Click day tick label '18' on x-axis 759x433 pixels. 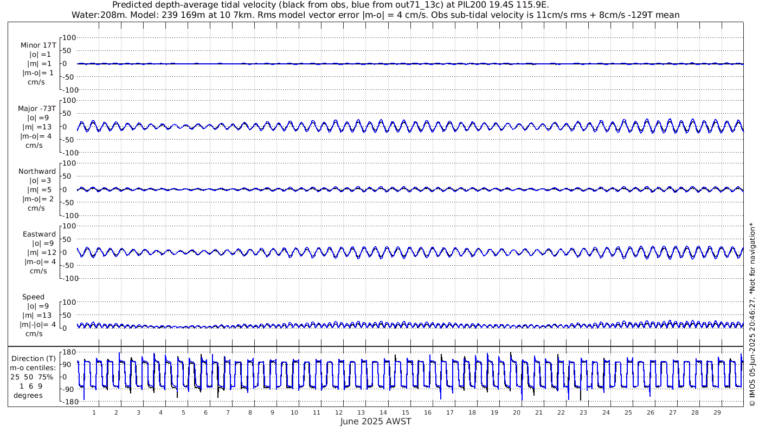[472, 412]
